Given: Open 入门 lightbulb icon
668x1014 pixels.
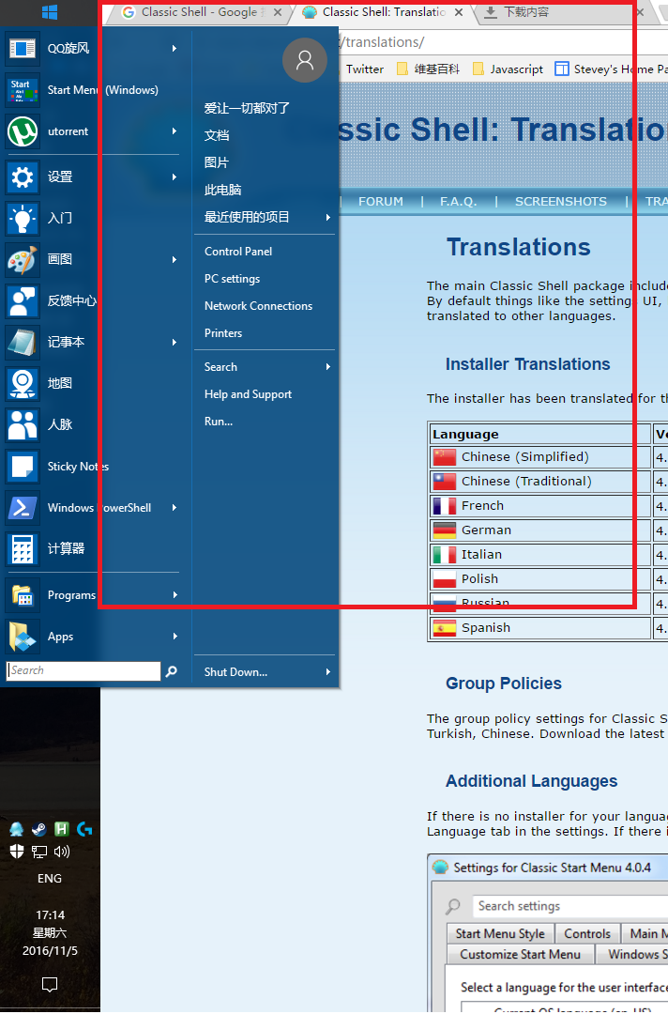Looking at the screenshot, I should pos(23,218).
